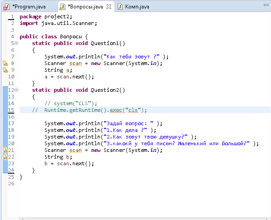
Task: Minimize the editor area
Action: [266, 5]
